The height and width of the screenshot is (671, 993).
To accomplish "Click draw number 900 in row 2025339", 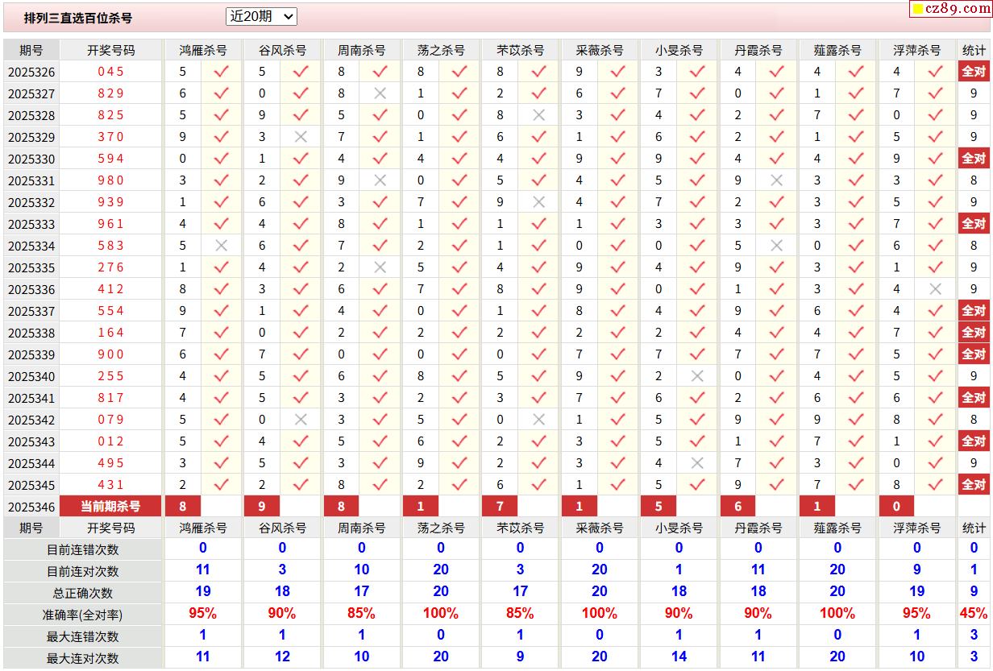I will 111,354.
